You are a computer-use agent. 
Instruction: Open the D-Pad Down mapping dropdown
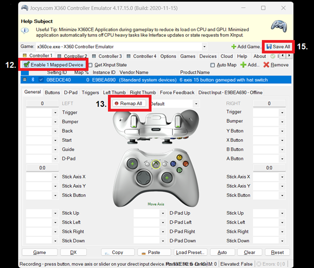[163, 241]
